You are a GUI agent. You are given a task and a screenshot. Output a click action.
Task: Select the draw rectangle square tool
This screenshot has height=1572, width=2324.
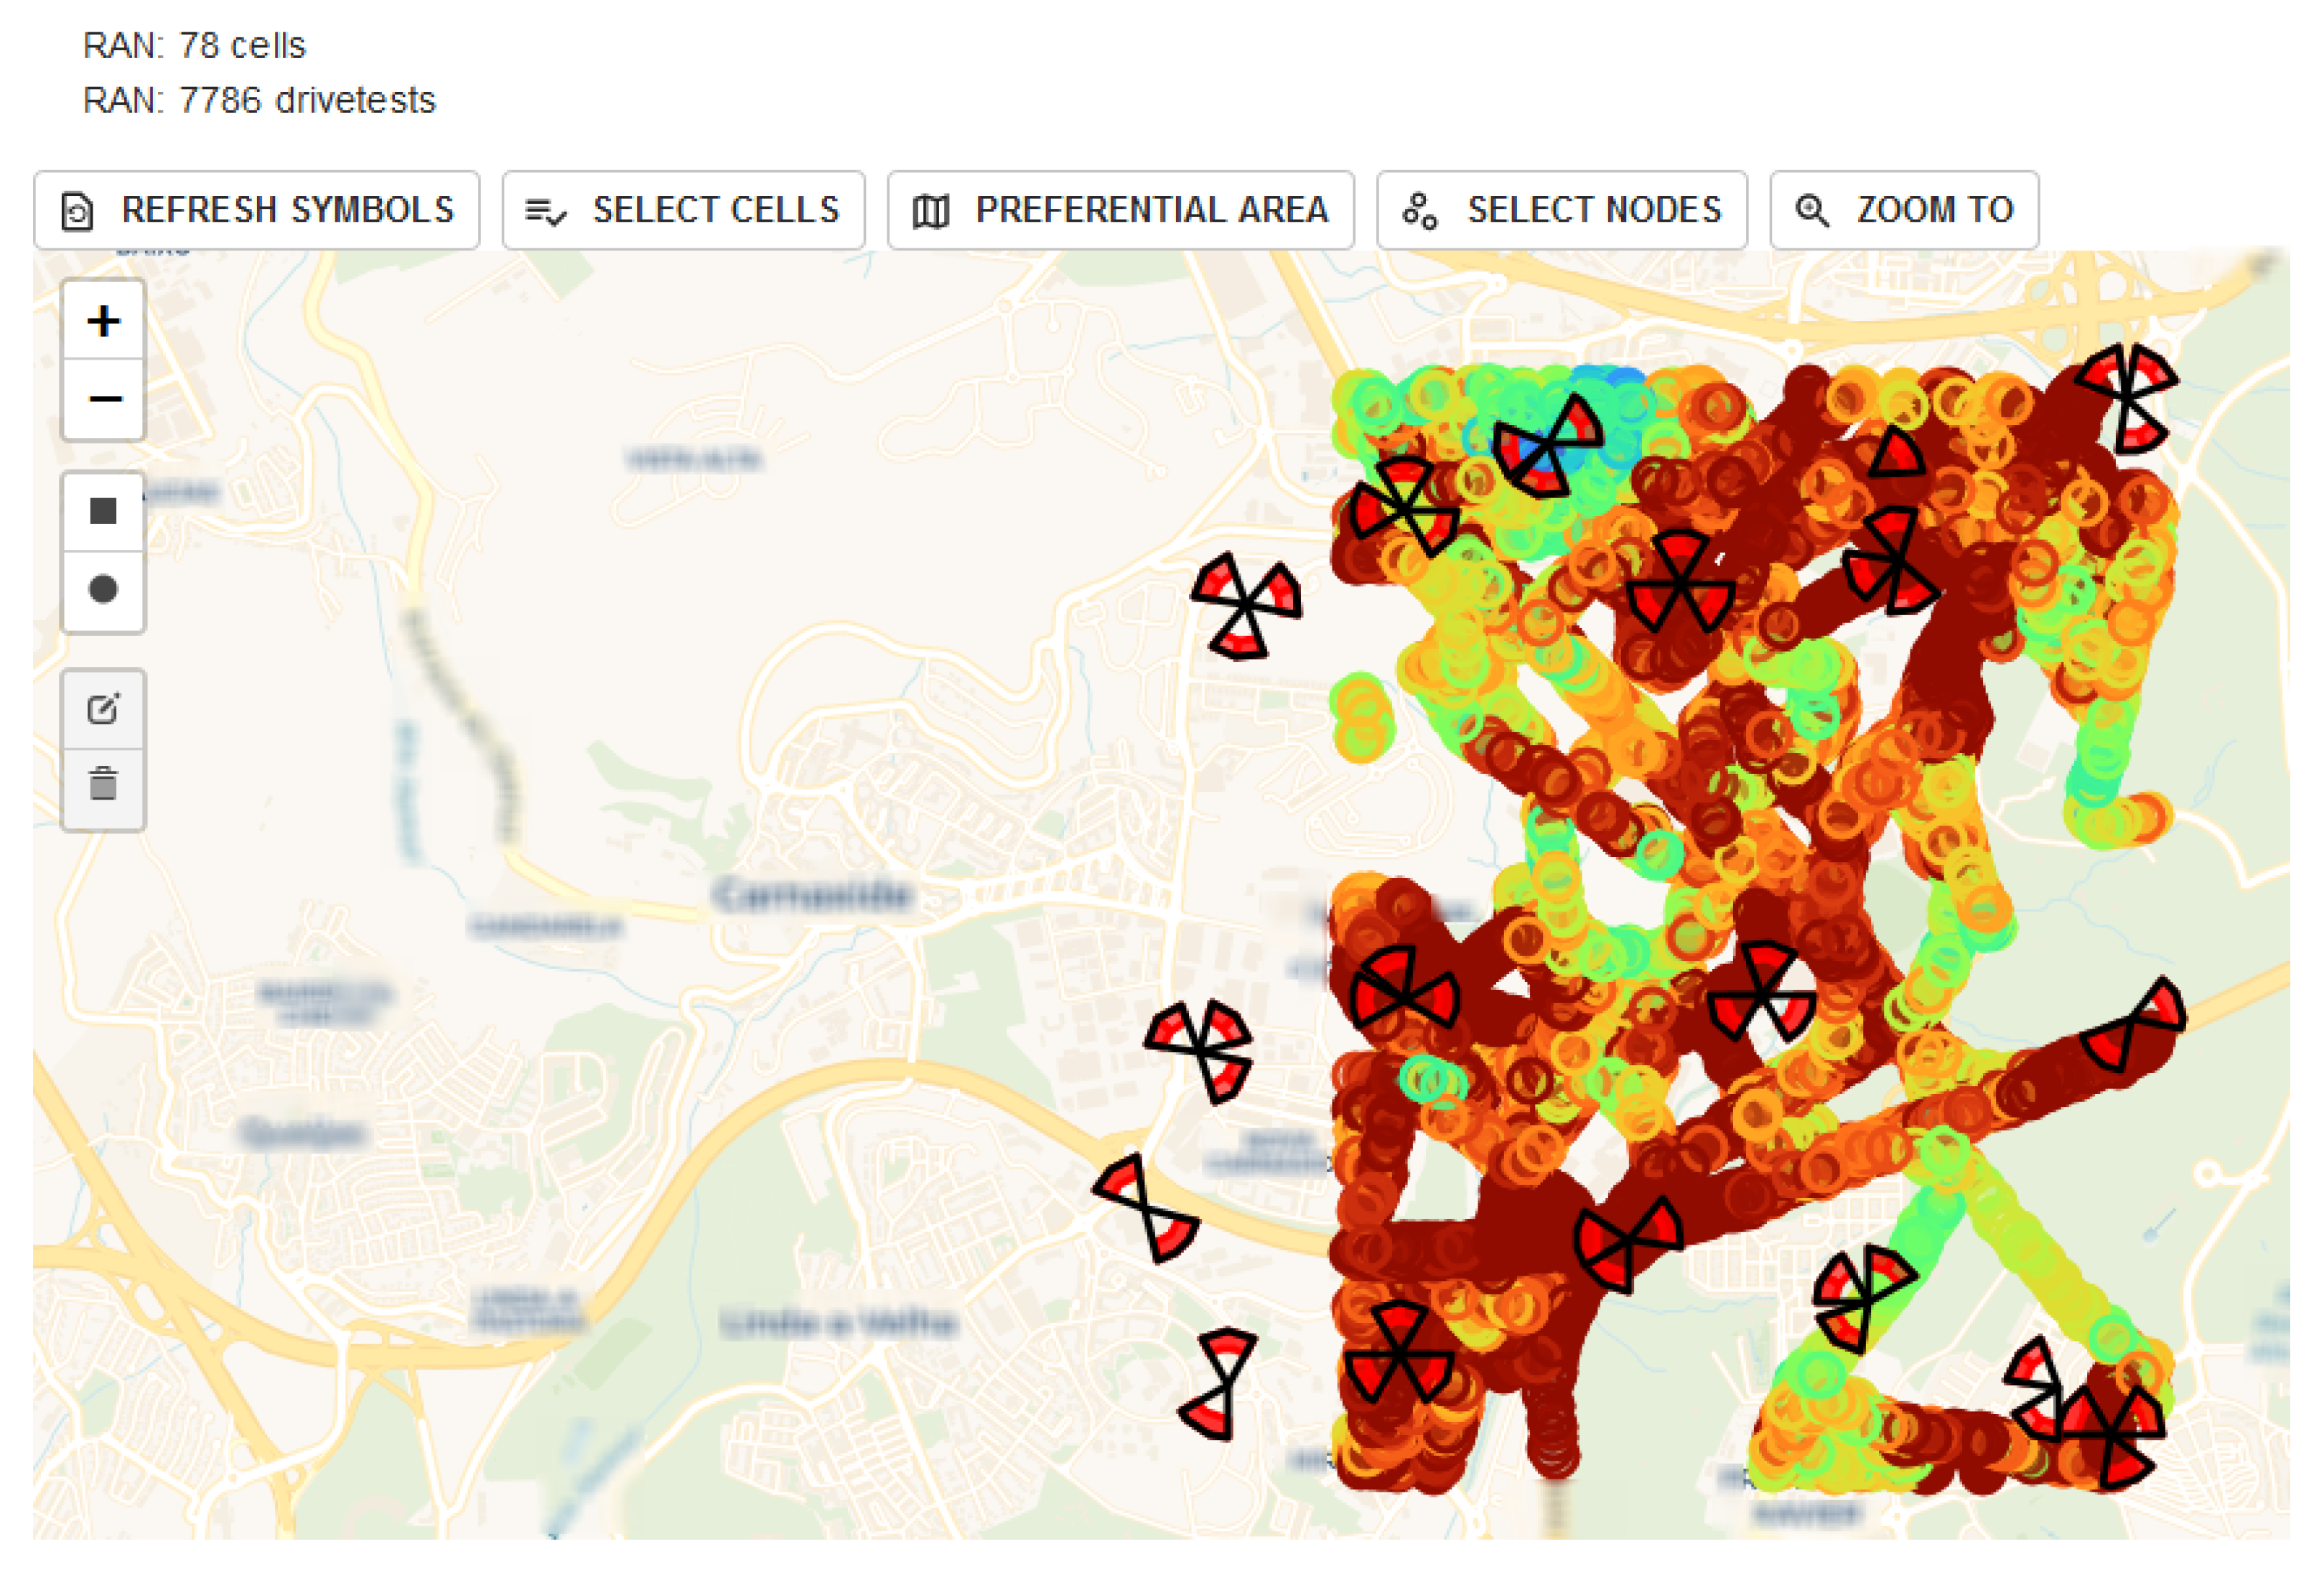tap(103, 511)
